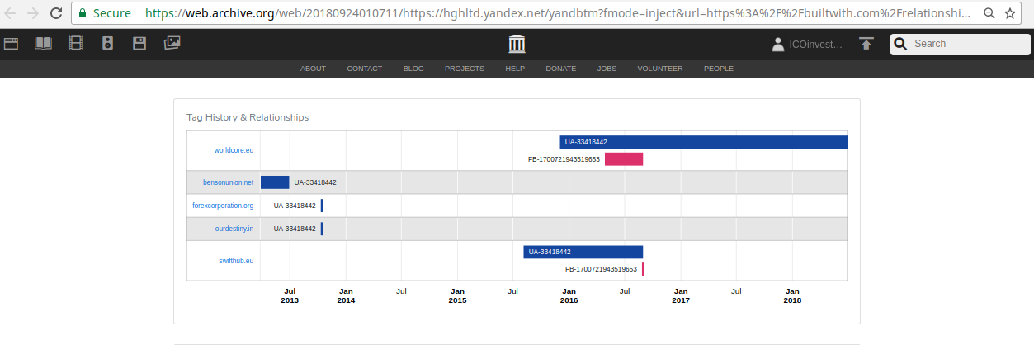Open the browser zoom magnifier icon

(x=989, y=14)
